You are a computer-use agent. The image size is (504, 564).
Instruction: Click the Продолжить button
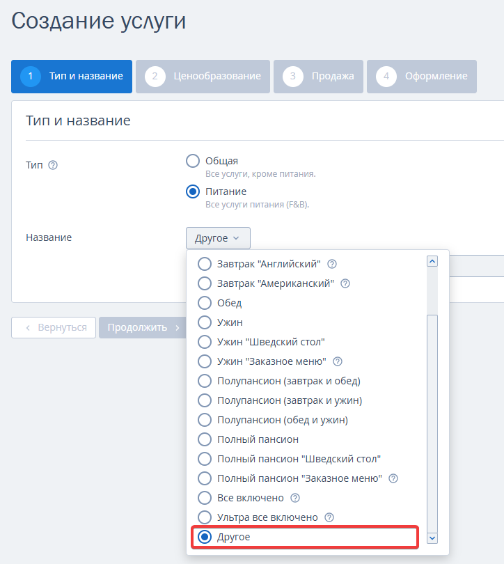(x=142, y=327)
